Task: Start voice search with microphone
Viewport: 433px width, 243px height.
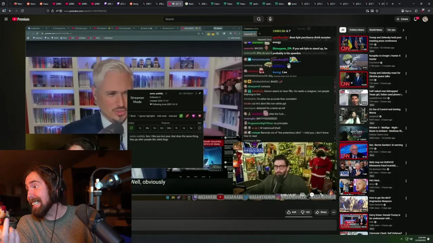Action: pos(270,19)
